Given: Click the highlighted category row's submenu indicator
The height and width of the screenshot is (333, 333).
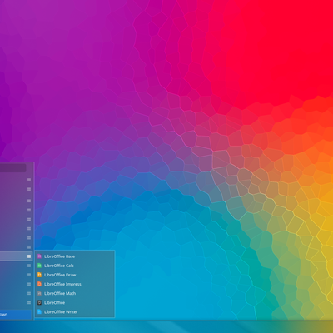Looking at the screenshot, I should pyautogui.click(x=29, y=256).
